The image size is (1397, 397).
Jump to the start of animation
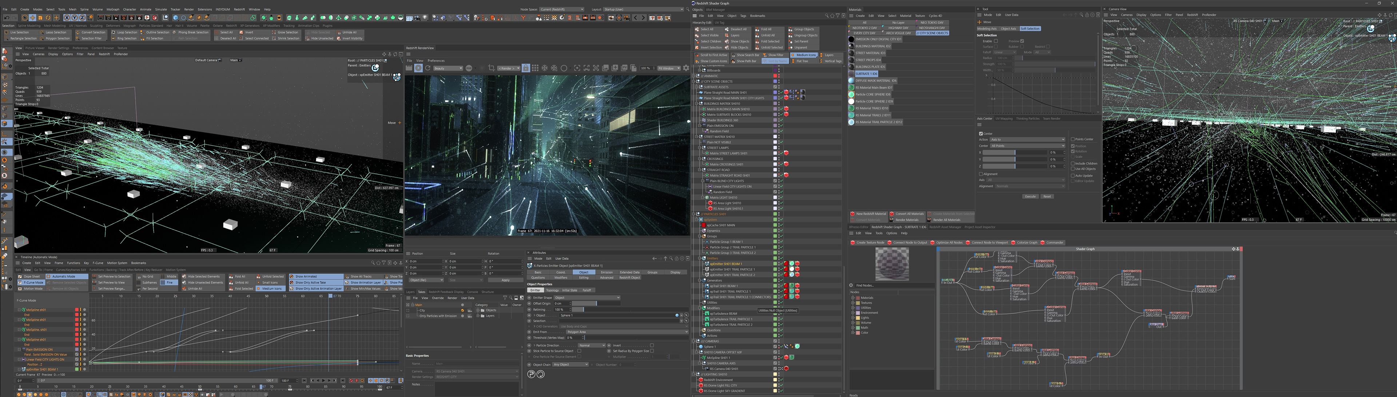(304, 381)
